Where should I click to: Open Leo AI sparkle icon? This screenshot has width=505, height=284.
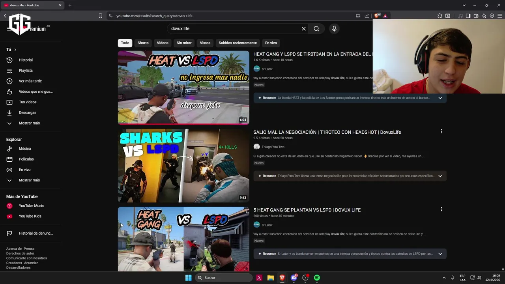[x=484, y=16]
